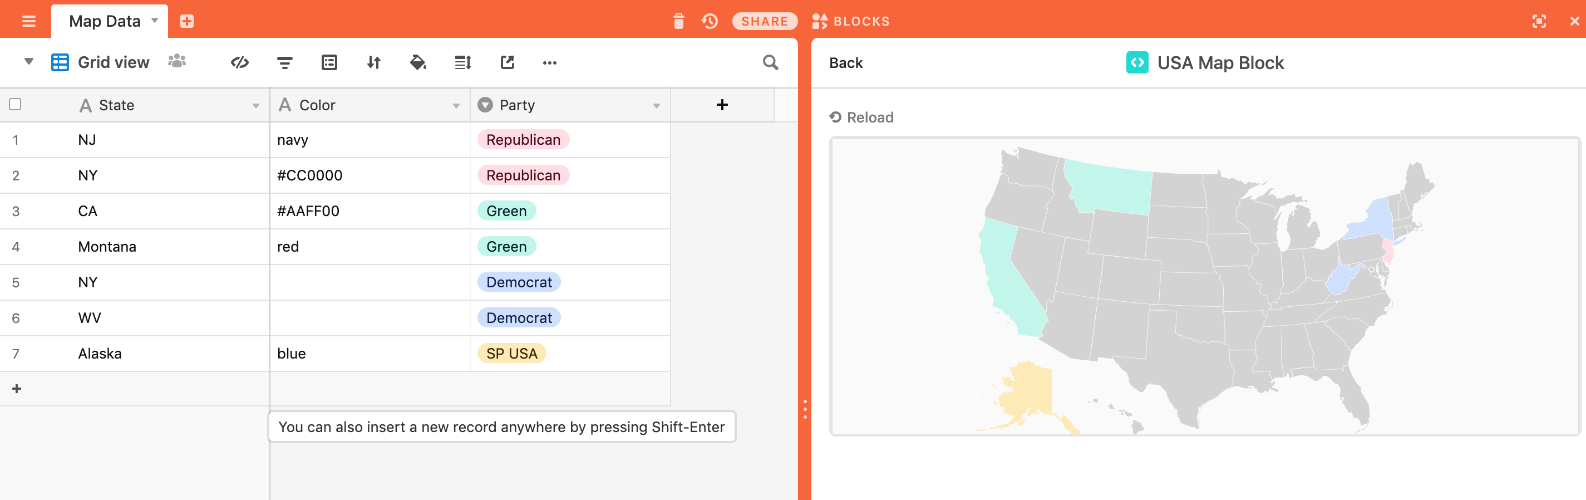Select the navy color cell
This screenshot has height=500, width=1586.
[x=370, y=140]
